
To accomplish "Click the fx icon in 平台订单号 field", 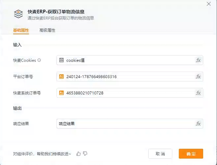I will 198,77.
